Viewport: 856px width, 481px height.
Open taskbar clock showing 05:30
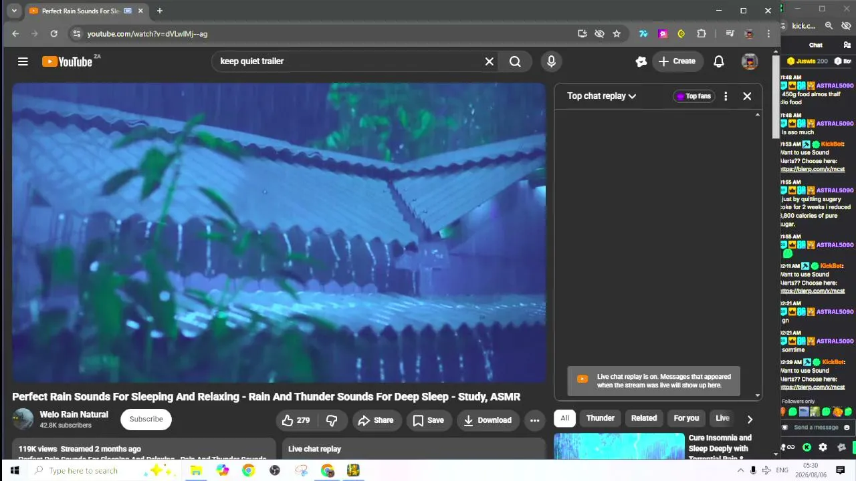811,470
